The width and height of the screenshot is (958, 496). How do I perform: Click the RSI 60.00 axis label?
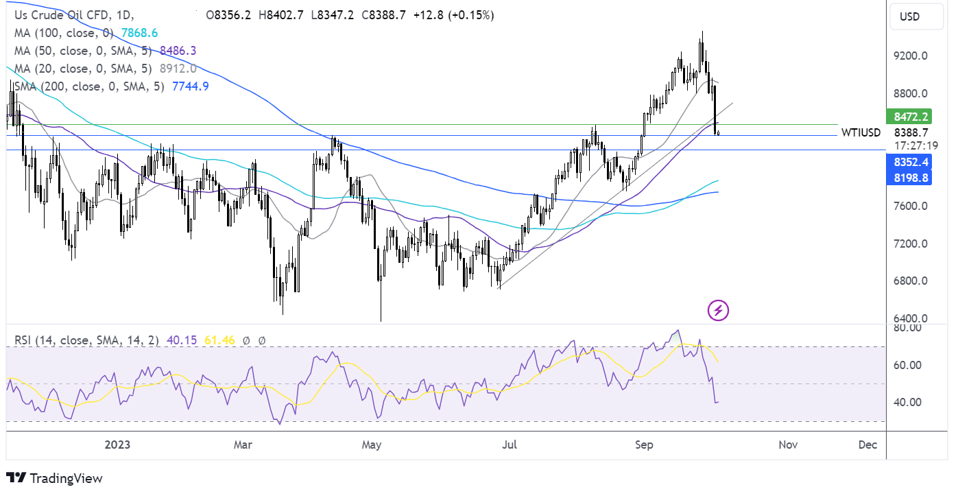(x=908, y=365)
